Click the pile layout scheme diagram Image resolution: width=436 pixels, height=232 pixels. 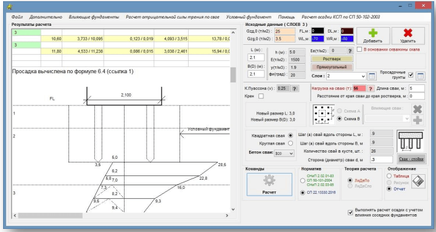324,114
